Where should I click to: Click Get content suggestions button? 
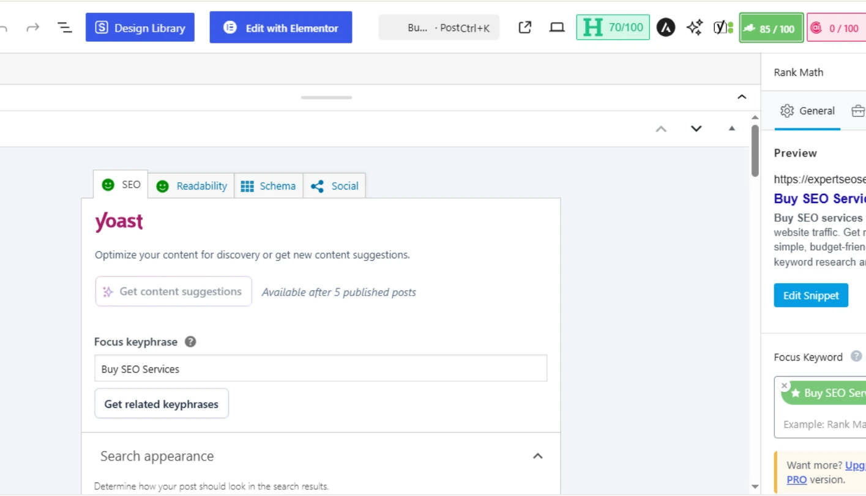click(x=173, y=292)
